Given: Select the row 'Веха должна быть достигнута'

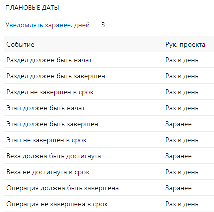Looking at the screenshot, I should click(108, 156).
